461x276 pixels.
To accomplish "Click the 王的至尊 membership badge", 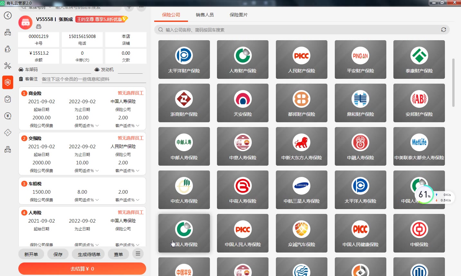I will (101, 19).
